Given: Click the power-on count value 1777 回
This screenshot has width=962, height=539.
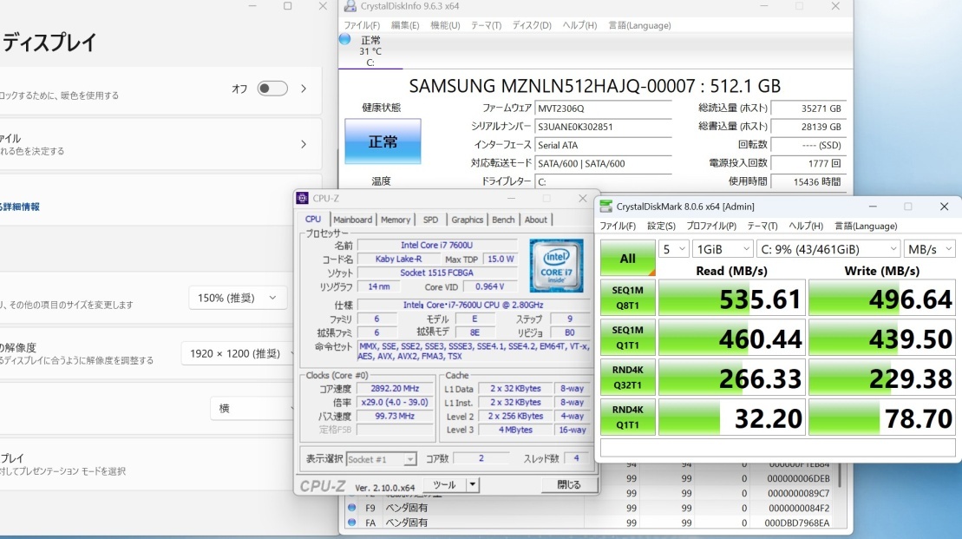Looking at the screenshot, I should 808,163.
